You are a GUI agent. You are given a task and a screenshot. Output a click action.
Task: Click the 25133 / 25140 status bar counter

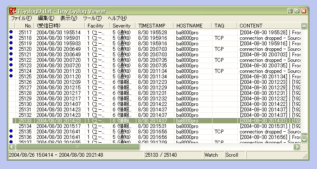click(174, 155)
